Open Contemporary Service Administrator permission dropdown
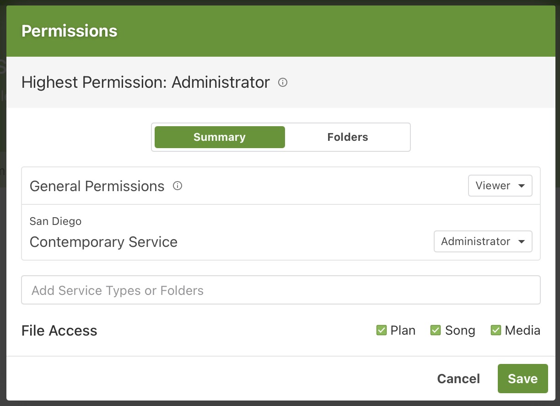This screenshot has width=560, height=406. click(483, 242)
